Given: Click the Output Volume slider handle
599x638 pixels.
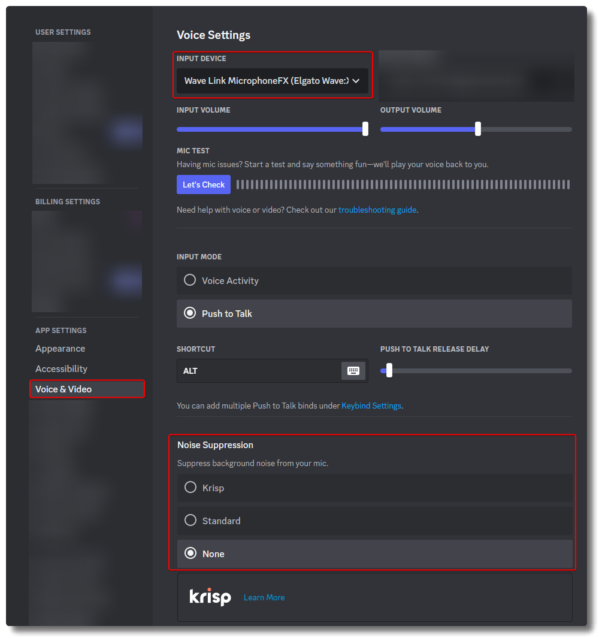Looking at the screenshot, I should [478, 129].
